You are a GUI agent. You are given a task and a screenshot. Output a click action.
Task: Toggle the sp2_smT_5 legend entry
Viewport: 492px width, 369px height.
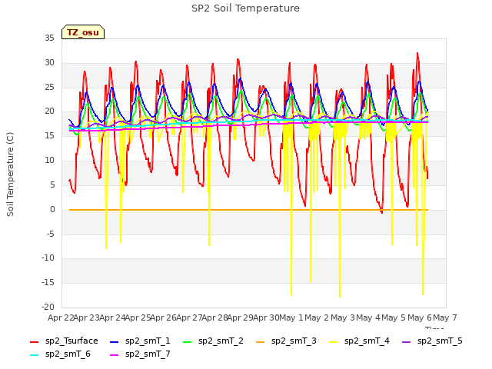pyautogui.click(x=432, y=341)
